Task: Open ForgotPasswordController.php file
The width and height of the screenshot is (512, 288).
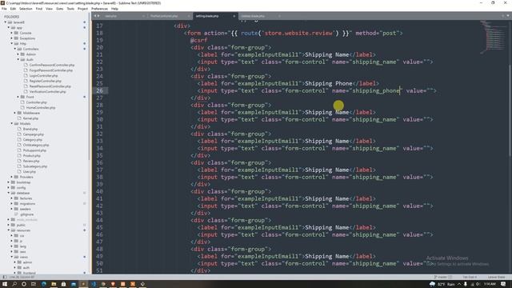Action: 50,70
